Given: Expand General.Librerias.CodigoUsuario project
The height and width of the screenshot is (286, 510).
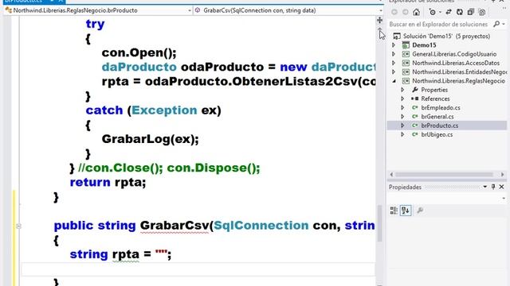Looking at the screenshot, I should (394, 54).
